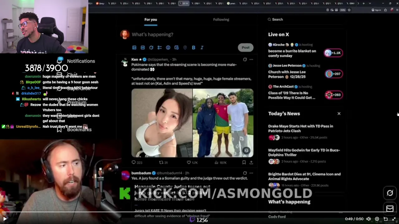Open a new browser tab with plus
399x224 pixels.
click(x=363, y=3)
